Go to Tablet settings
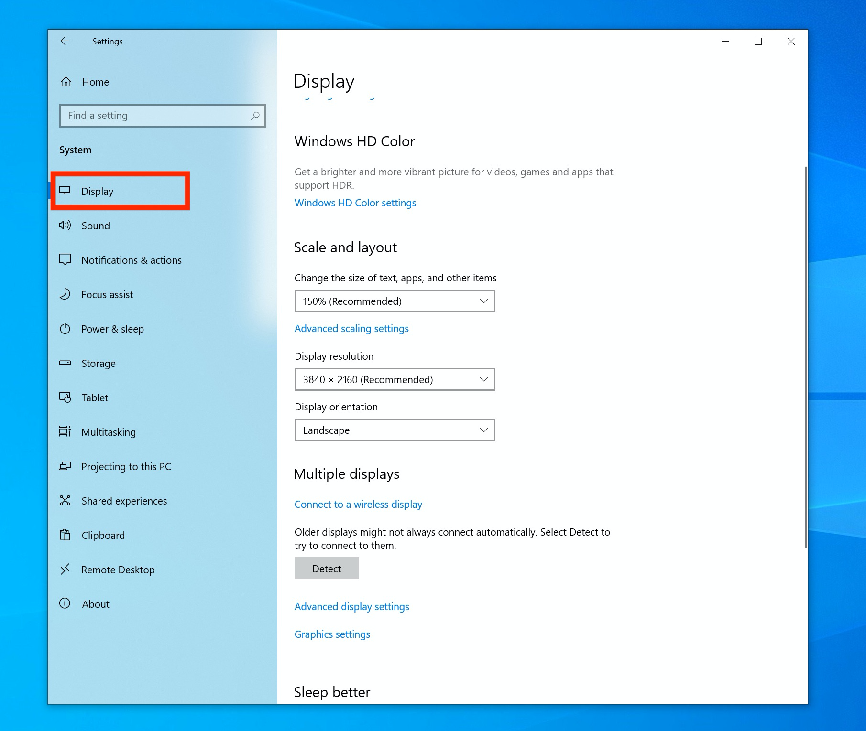Image resolution: width=866 pixels, height=731 pixels. point(163,398)
